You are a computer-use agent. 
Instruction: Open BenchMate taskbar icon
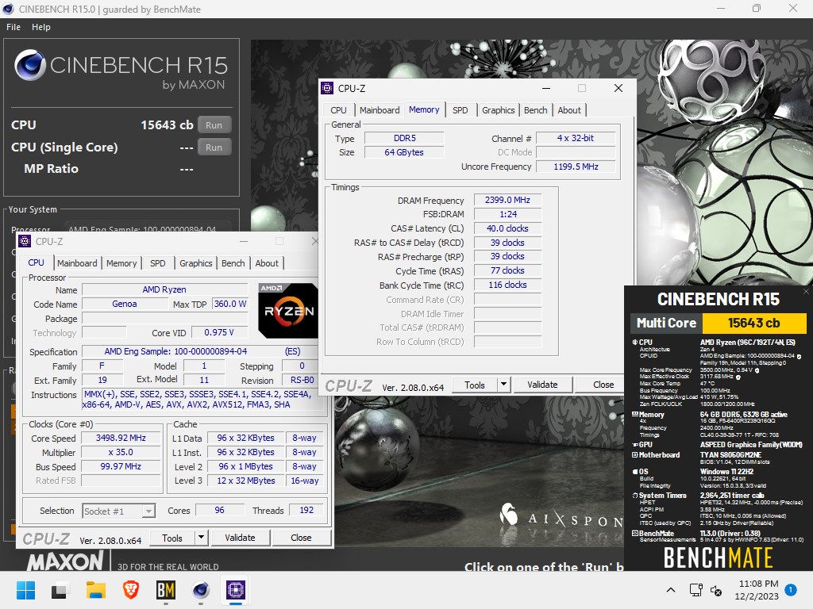(x=166, y=590)
